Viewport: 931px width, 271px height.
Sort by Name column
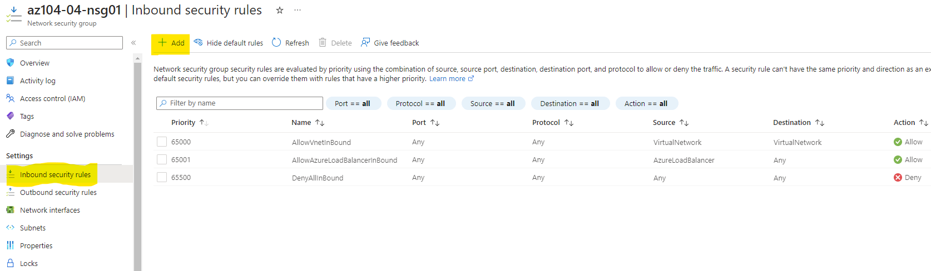point(308,123)
